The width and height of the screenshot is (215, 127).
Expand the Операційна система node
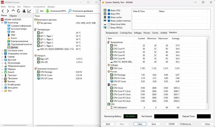pos(2,54)
